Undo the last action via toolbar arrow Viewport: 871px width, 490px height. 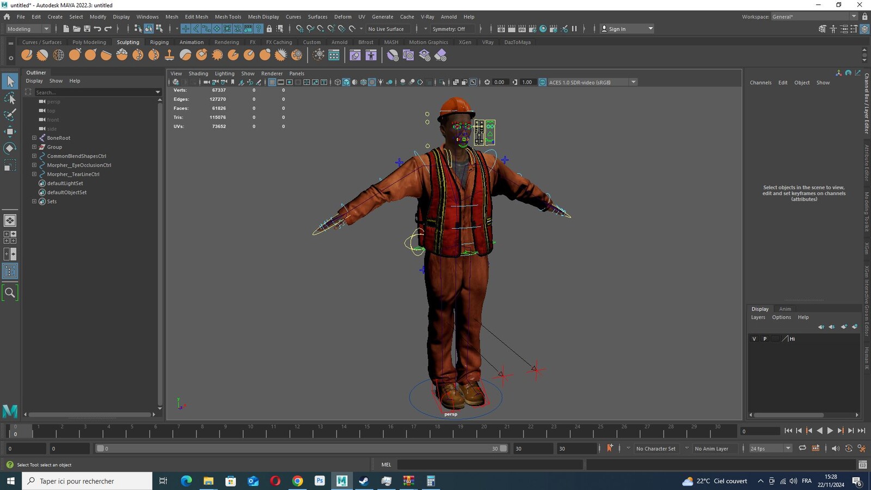pyautogui.click(x=97, y=29)
